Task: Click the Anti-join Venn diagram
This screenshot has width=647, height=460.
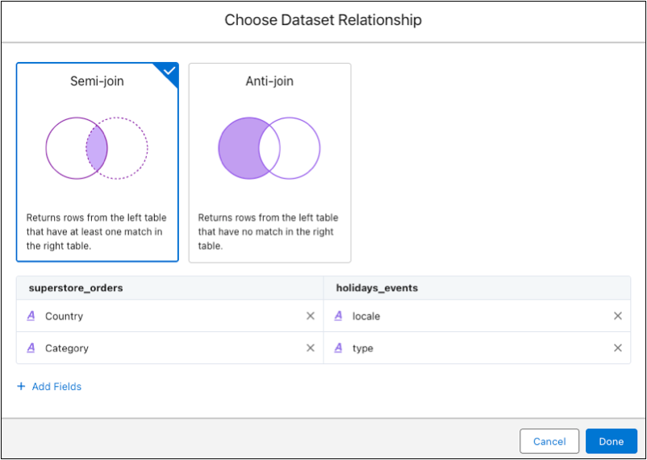Action: [269, 148]
